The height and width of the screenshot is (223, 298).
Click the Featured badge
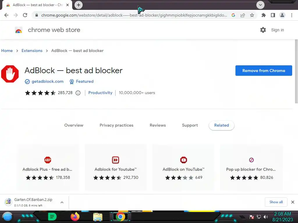click(81, 81)
